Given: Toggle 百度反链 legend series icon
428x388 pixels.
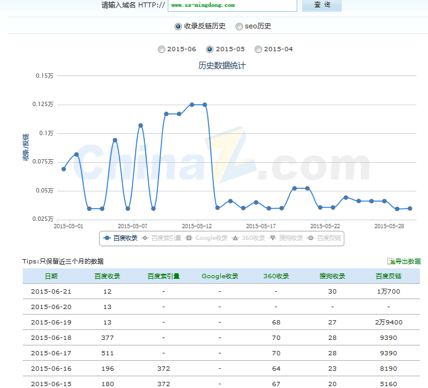Looking at the screenshot, I should coord(311,238).
